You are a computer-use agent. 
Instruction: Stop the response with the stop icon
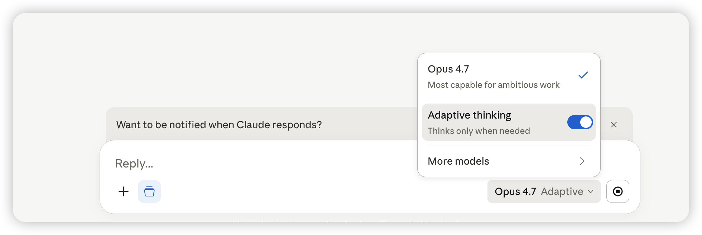tap(617, 191)
